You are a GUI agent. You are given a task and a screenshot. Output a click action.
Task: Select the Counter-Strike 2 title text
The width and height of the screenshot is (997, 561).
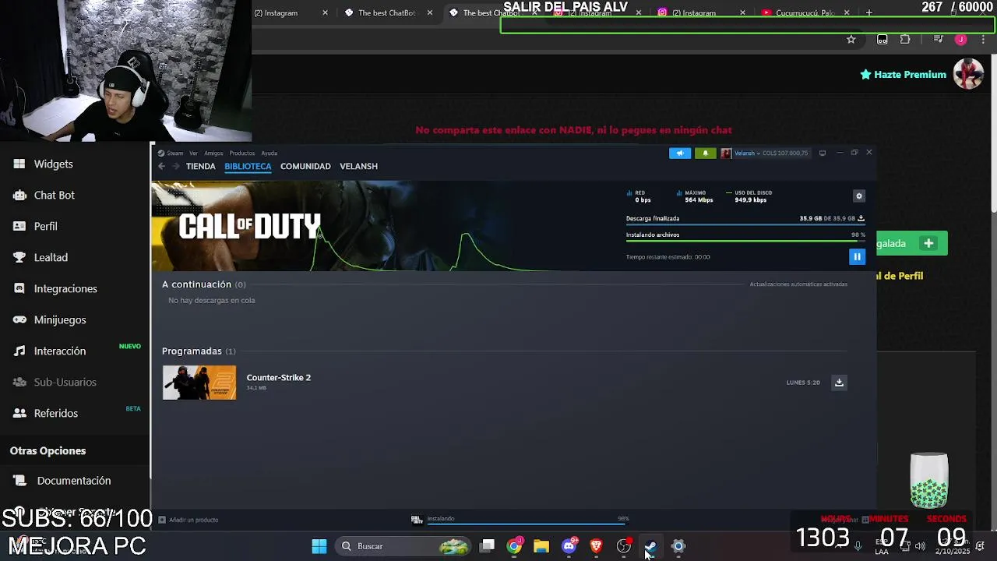coord(278,377)
